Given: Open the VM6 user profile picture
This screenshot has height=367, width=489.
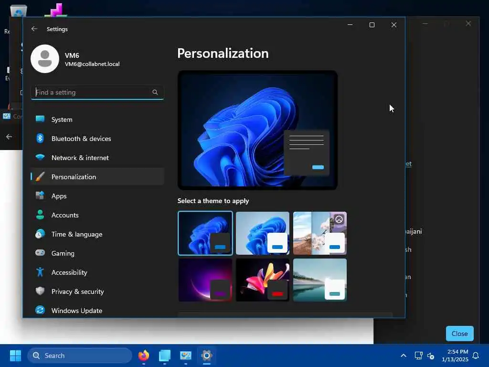Looking at the screenshot, I should point(45,59).
